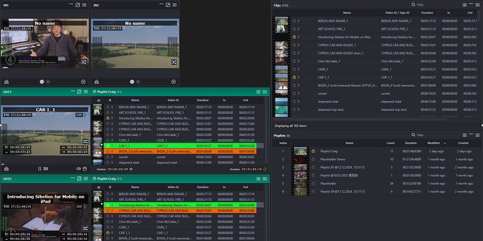Toggle lock on CAR 1_1 in OUT1 playlist
This screenshot has height=241, width=483.
point(108,146)
